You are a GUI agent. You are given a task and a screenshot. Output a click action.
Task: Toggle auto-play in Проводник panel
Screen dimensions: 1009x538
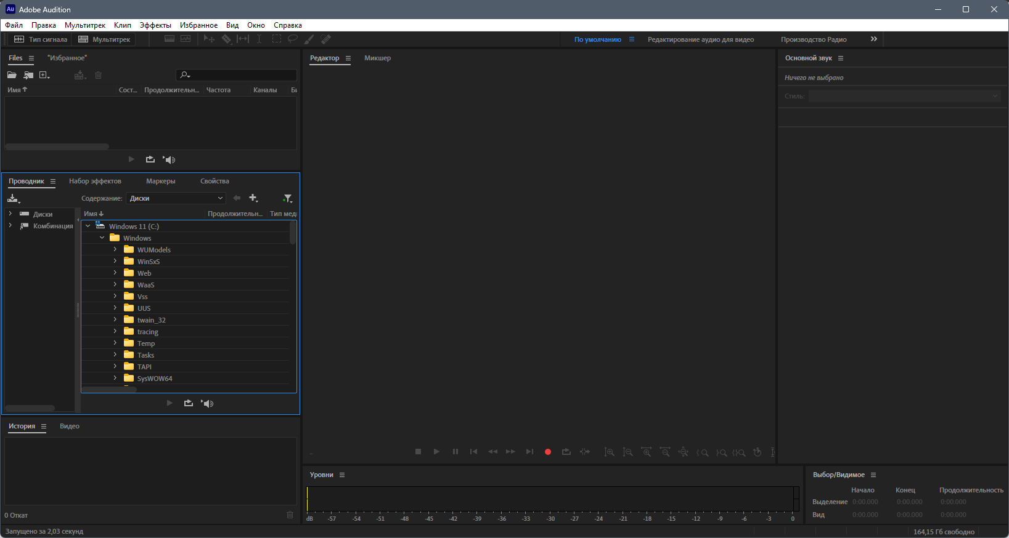[x=208, y=403]
